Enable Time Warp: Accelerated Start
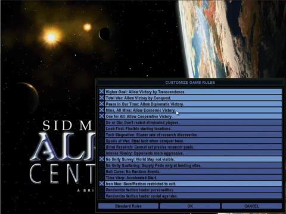286x214 pixels. coord(190,178)
